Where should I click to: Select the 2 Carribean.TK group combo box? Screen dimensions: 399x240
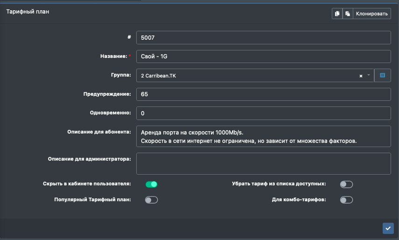pos(255,75)
